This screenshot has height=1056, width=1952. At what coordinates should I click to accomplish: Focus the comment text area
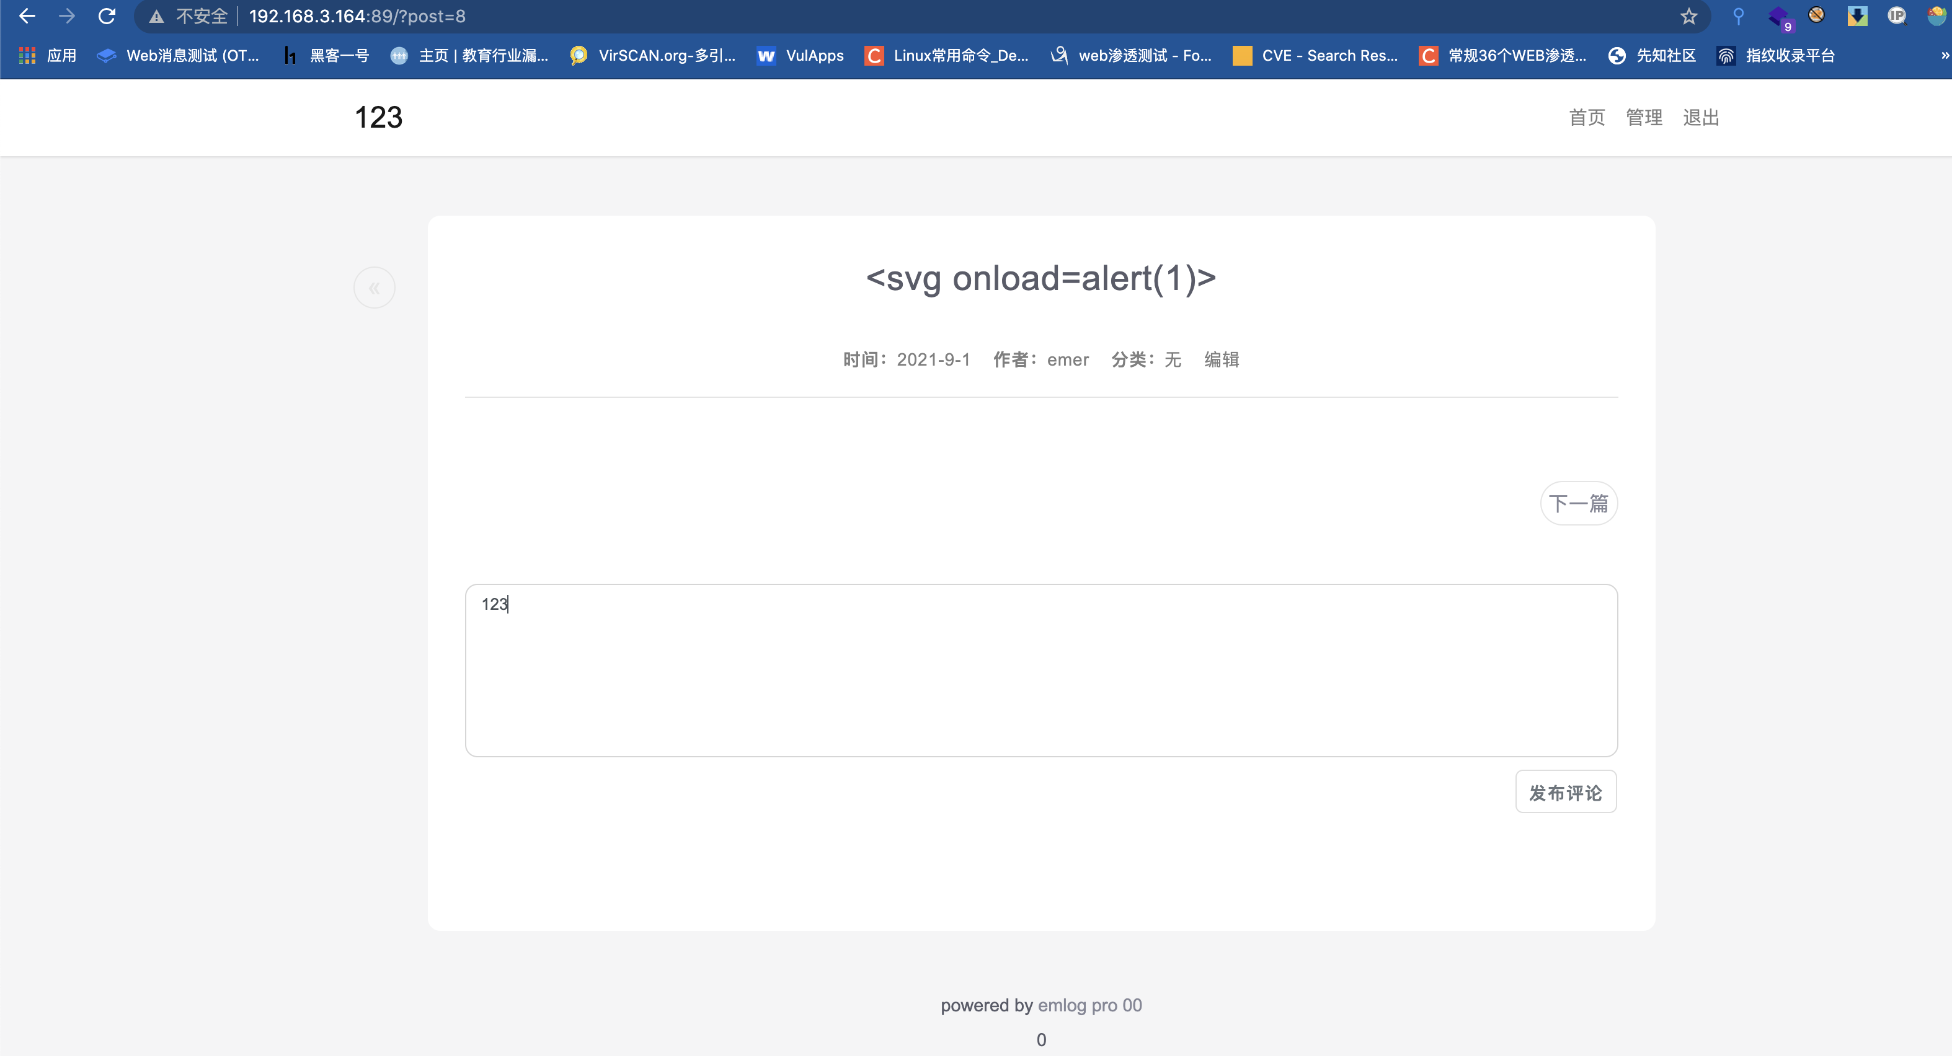click(x=1041, y=671)
